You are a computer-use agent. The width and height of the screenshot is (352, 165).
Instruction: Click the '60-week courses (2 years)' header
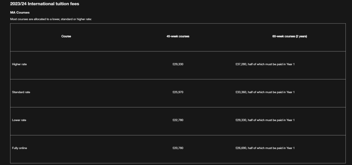click(290, 36)
